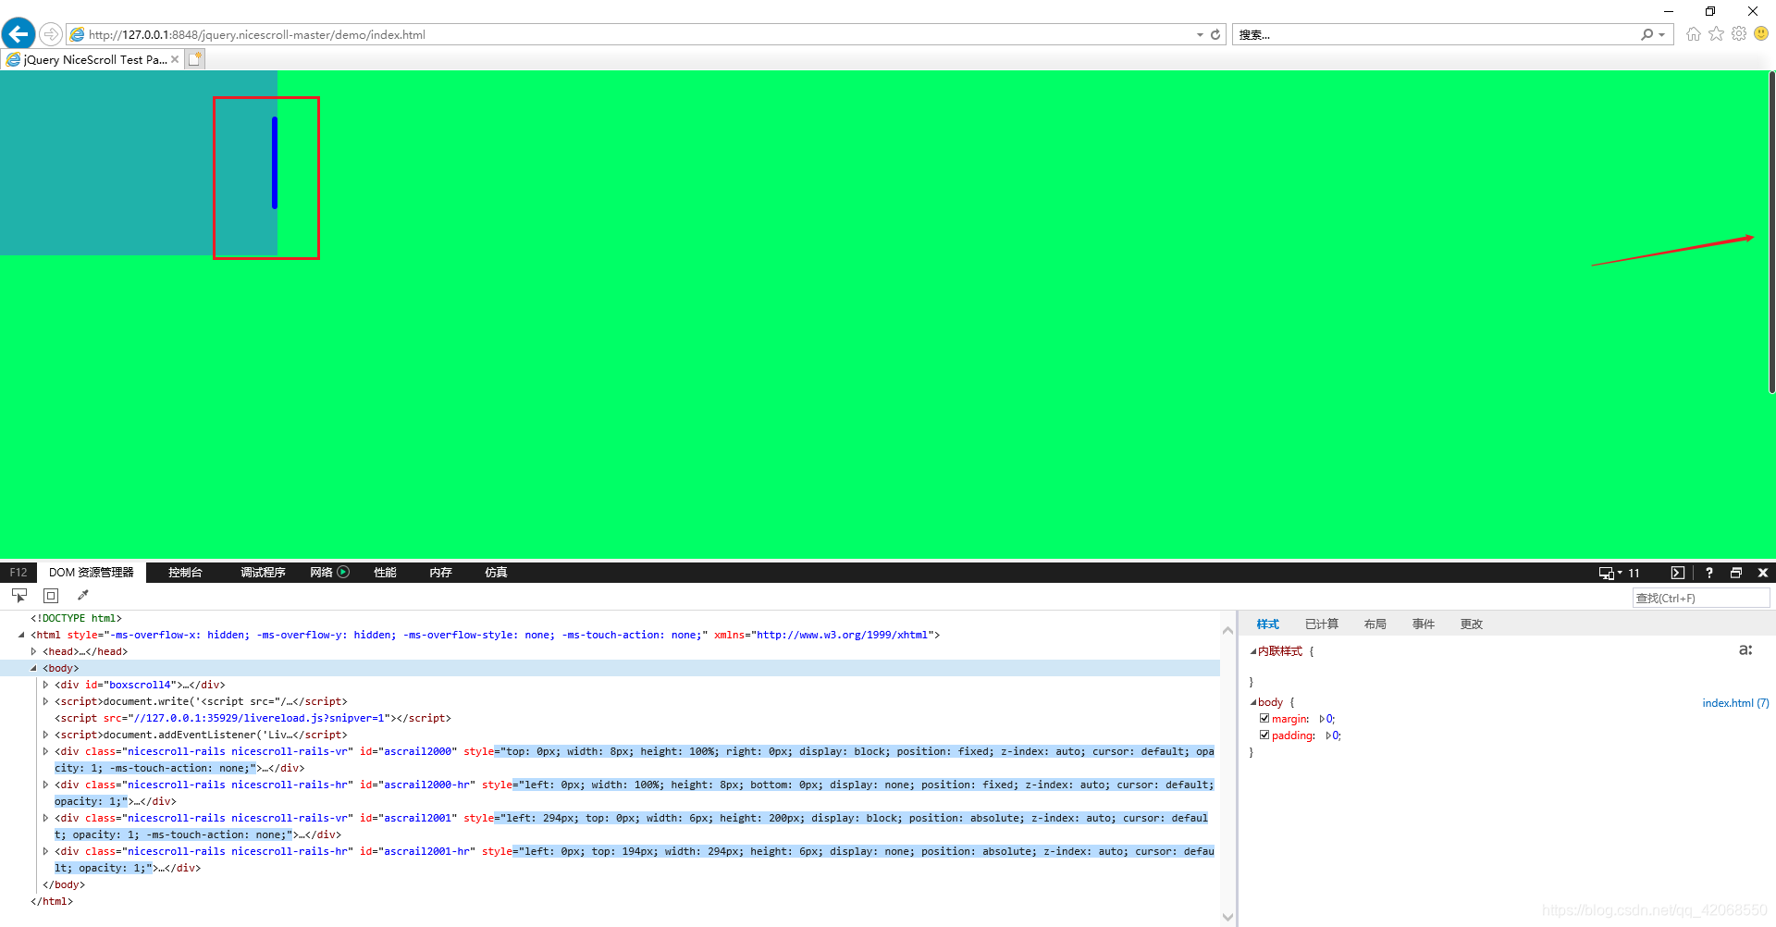Uncheck the margin property checkbox
Image resolution: width=1776 pixels, height=927 pixels.
click(x=1264, y=718)
